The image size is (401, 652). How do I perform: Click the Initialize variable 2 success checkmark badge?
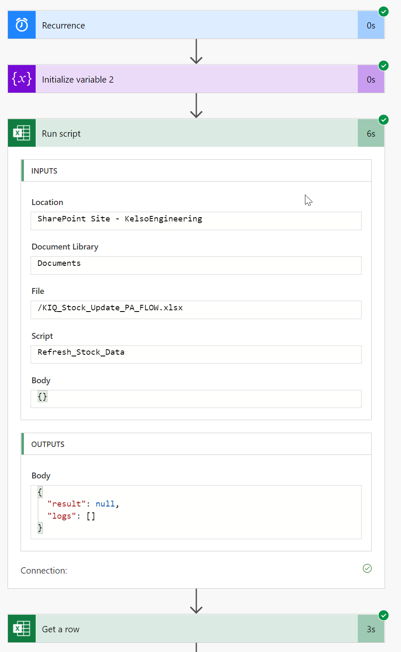(383, 65)
